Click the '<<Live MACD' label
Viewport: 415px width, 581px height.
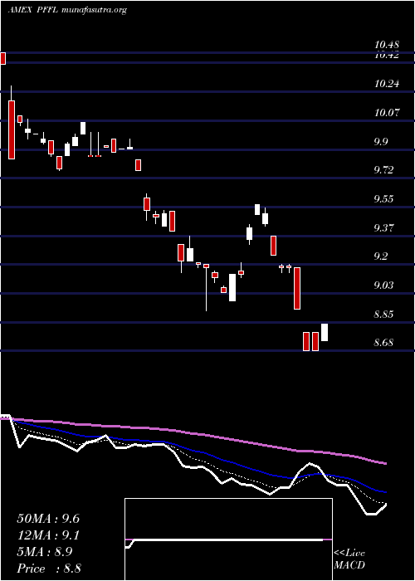click(349, 559)
